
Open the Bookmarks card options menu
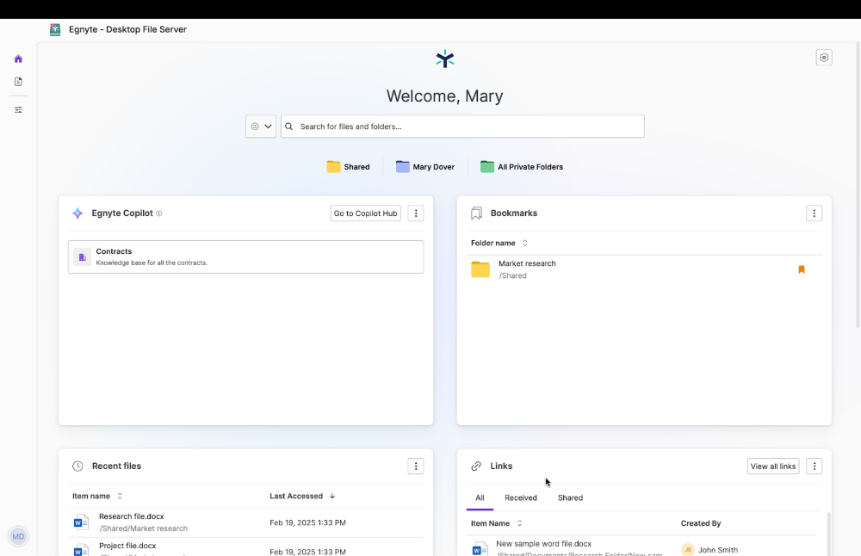814,213
